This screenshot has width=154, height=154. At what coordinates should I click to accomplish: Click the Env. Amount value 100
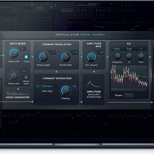(101, 52)
